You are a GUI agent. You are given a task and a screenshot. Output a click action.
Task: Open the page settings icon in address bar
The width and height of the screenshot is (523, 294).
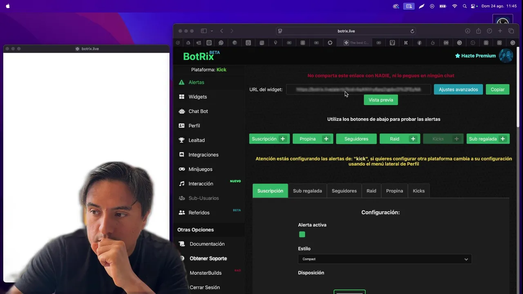point(280,31)
